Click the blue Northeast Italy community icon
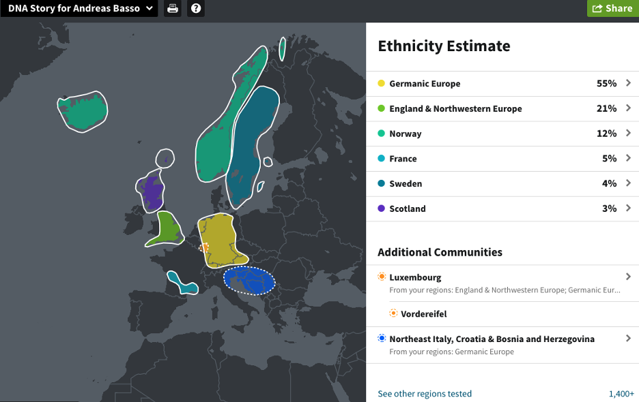The height and width of the screenshot is (402, 639). [382, 338]
